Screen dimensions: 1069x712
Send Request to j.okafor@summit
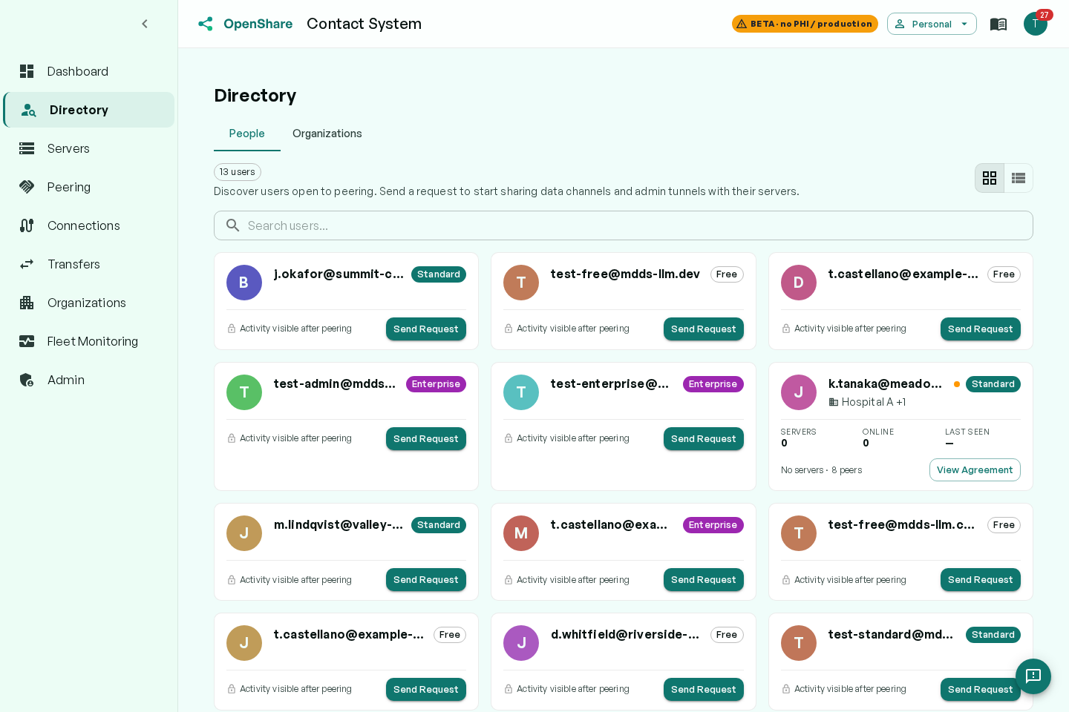426,329
